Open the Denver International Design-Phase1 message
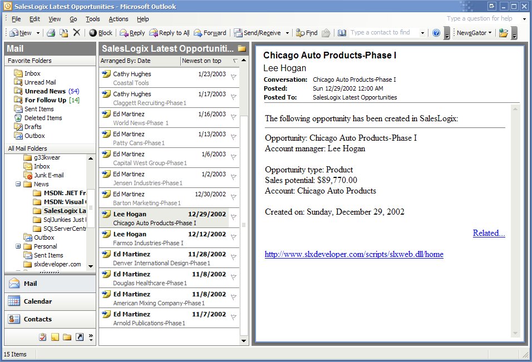532x362 pixels. 169,258
